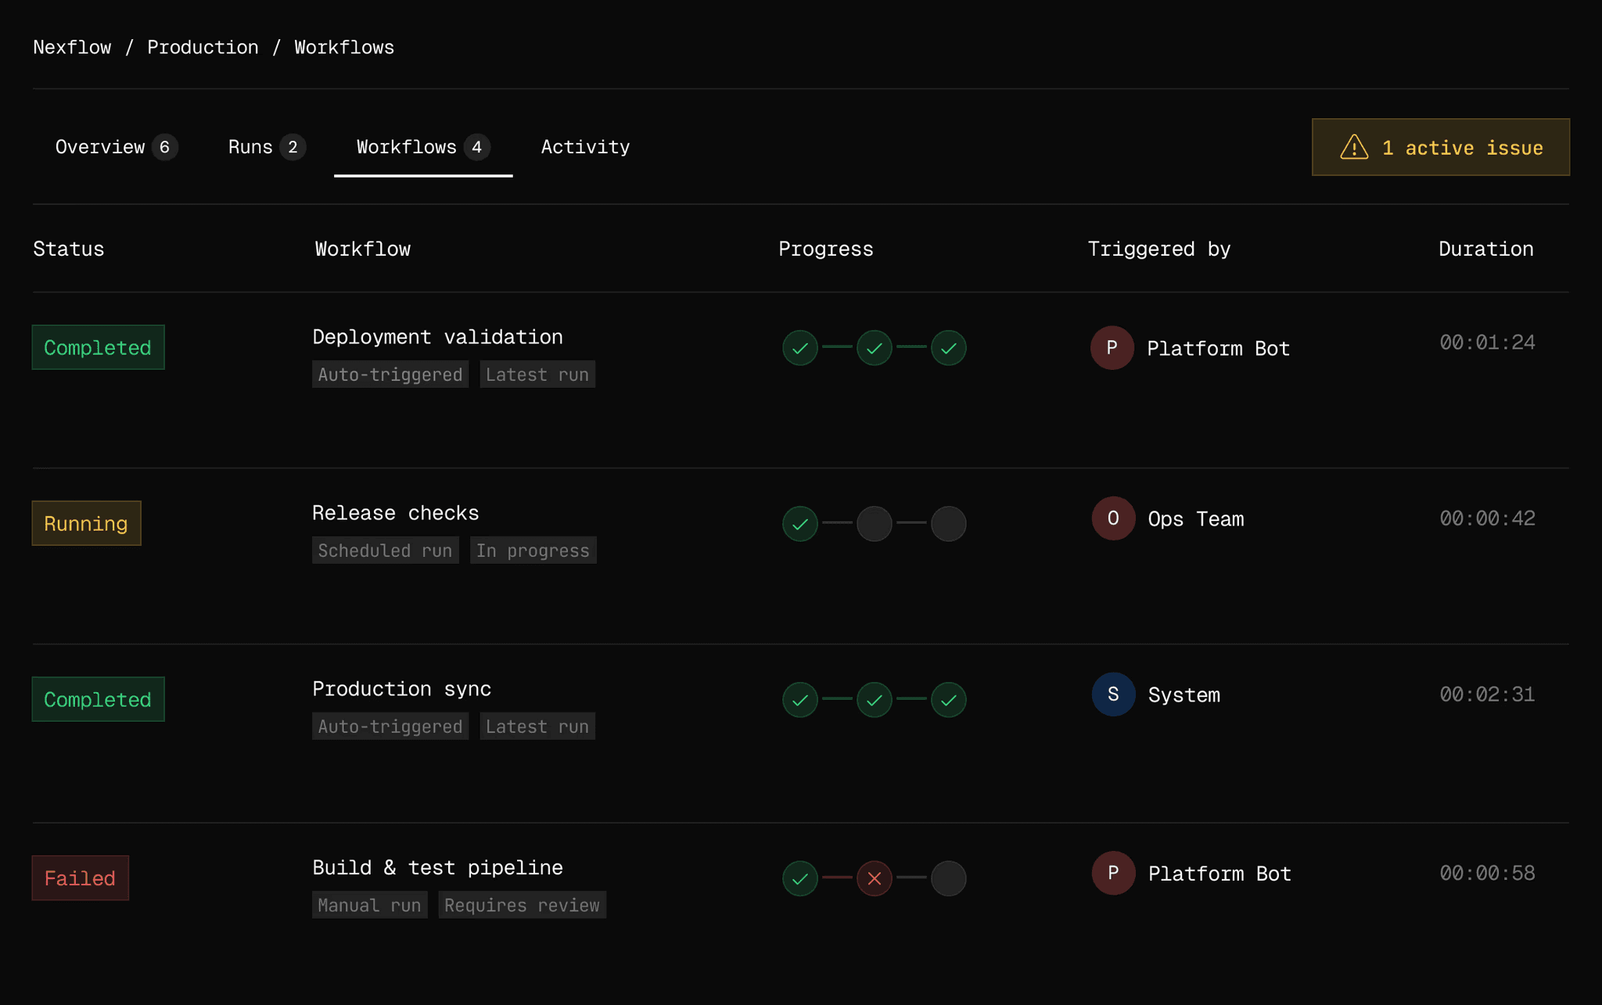Screen dimensions: 1602x1005
Task: Click the Failed status badge
Action: pos(80,878)
